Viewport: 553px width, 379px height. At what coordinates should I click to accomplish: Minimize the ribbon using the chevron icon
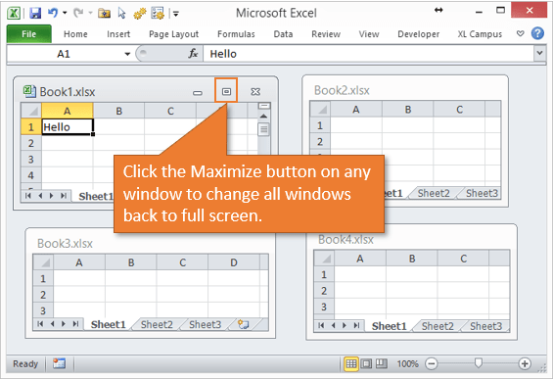tap(520, 33)
